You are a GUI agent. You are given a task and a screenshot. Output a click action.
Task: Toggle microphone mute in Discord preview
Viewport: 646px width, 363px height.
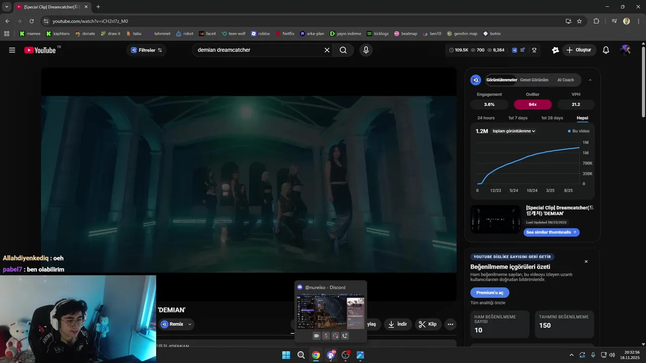click(x=326, y=336)
